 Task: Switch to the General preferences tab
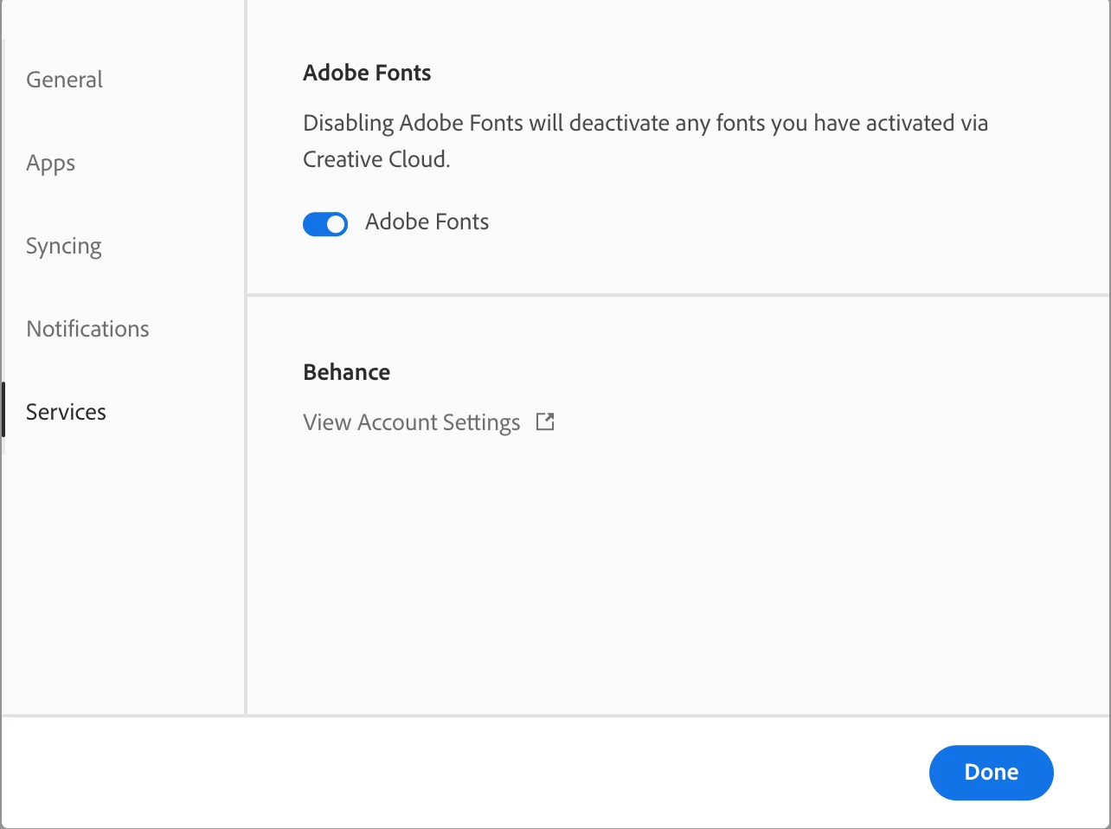(64, 80)
